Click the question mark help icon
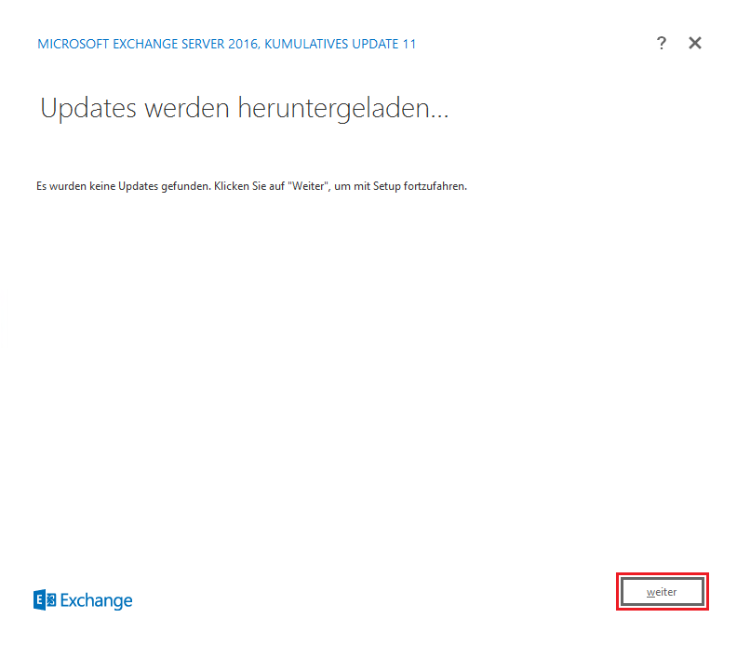 (x=662, y=43)
